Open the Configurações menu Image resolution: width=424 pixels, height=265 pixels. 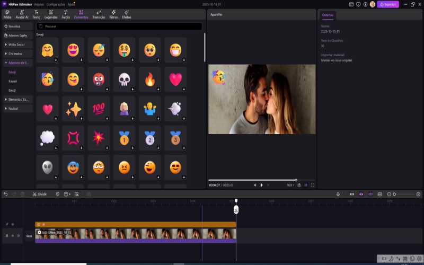56,4
